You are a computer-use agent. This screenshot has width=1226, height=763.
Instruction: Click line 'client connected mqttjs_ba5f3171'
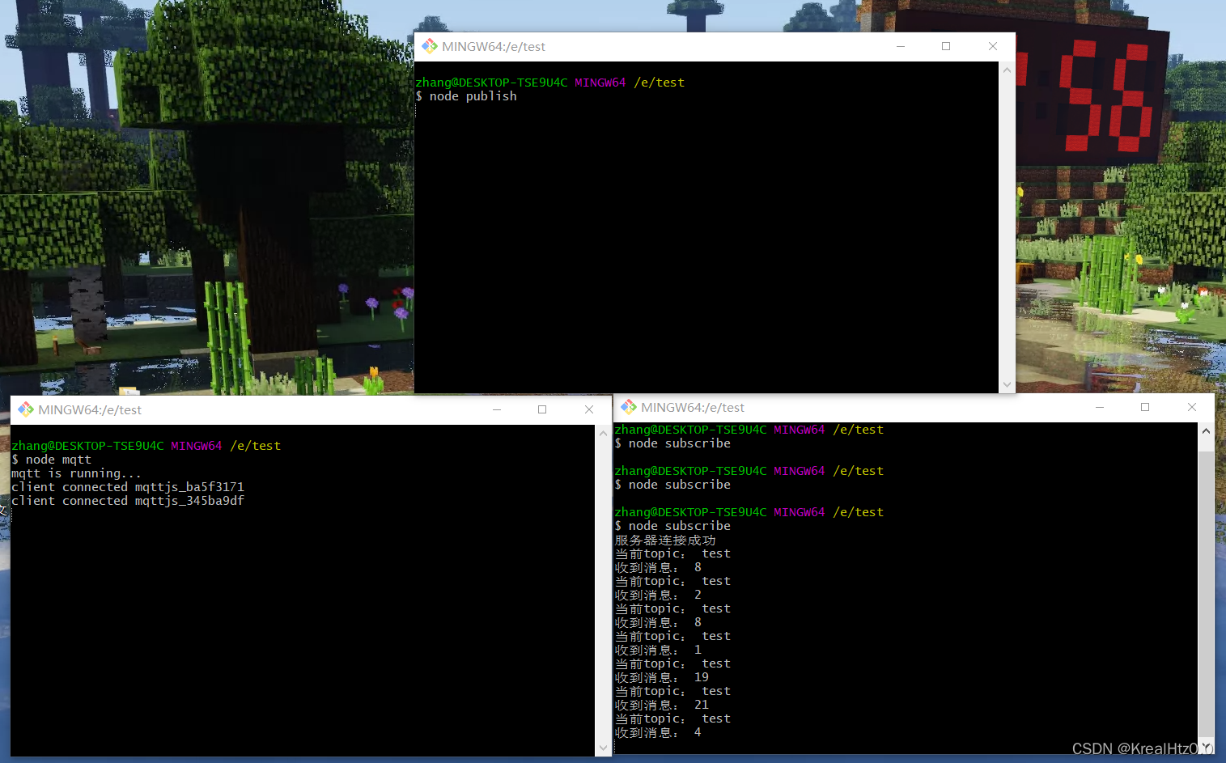pos(128,487)
